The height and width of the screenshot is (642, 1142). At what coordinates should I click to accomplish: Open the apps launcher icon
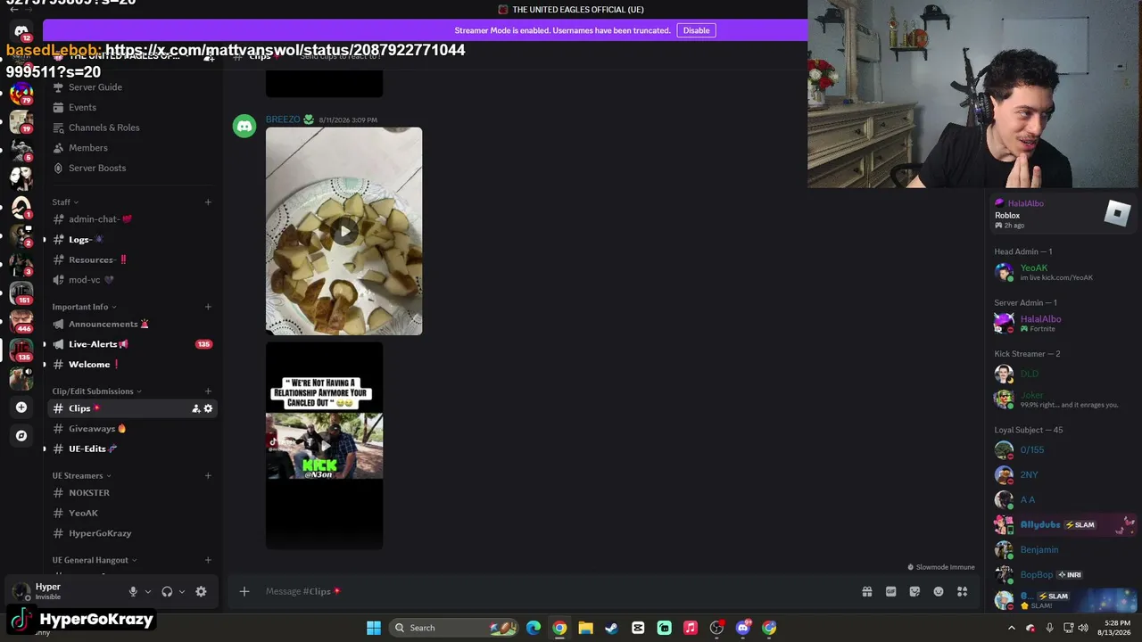coord(963,591)
